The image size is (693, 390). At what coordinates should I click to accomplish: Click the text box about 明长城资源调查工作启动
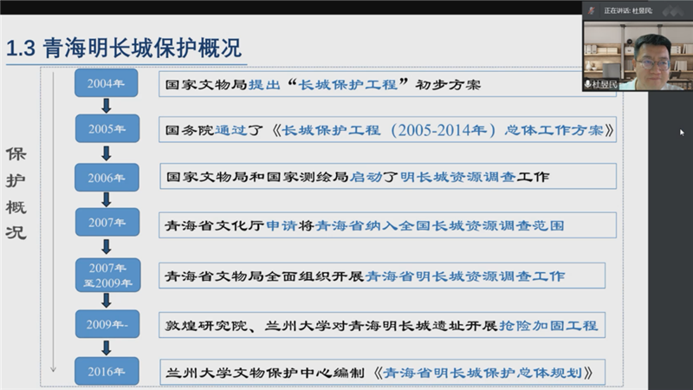click(x=388, y=177)
